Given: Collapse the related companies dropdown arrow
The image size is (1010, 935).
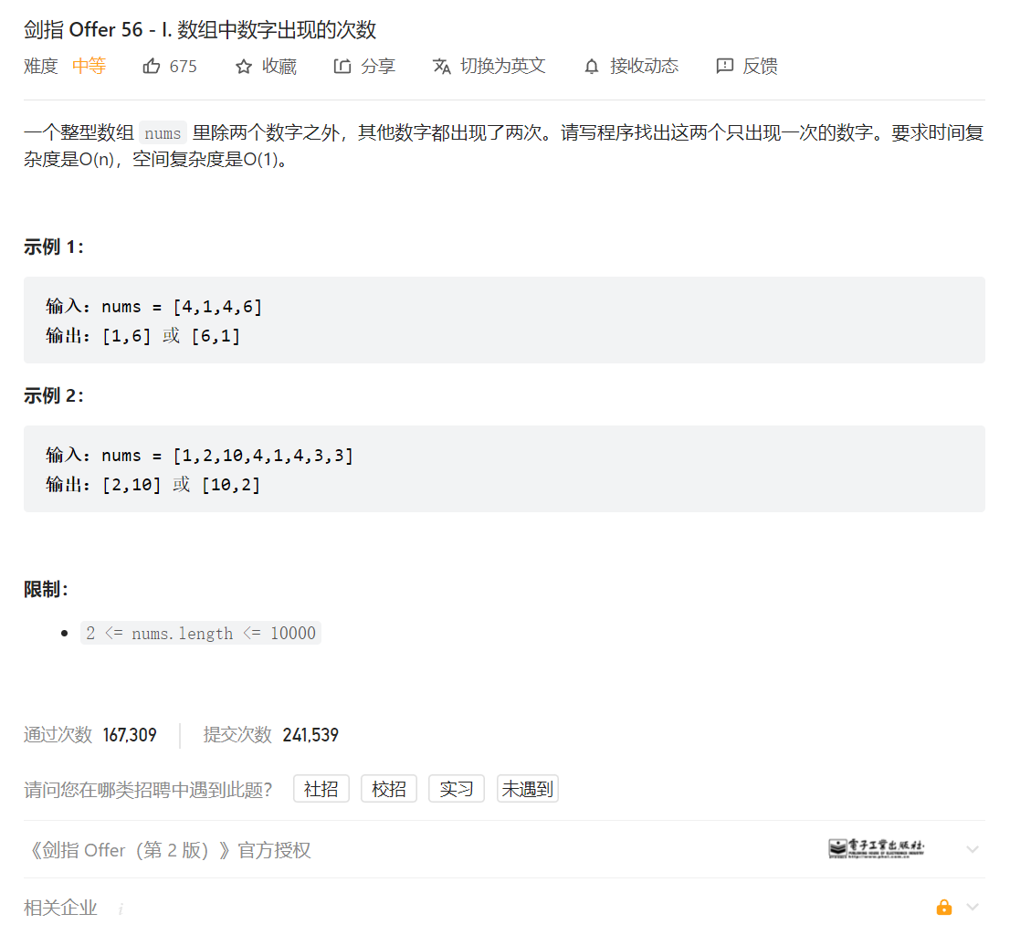Looking at the screenshot, I should pos(973,907).
